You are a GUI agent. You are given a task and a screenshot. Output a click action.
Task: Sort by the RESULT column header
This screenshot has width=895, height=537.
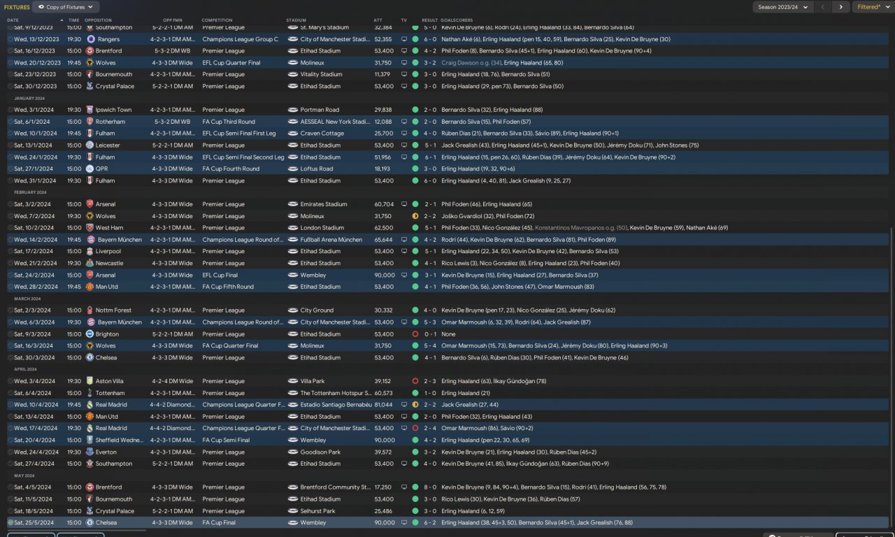[x=429, y=20]
